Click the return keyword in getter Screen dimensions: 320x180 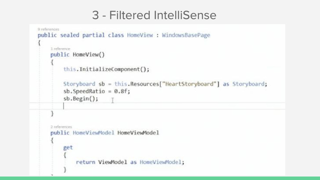pos(85,162)
